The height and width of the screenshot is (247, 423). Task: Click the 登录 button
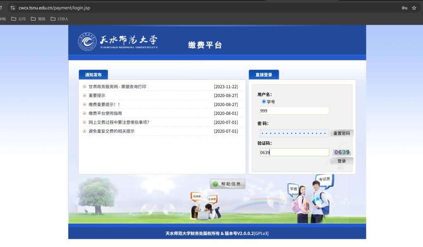tap(342, 161)
